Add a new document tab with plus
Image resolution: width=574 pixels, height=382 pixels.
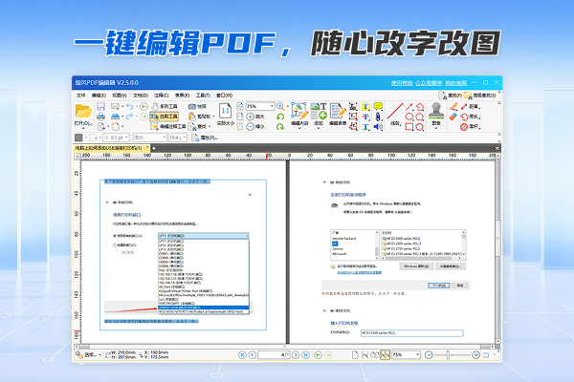point(154,148)
